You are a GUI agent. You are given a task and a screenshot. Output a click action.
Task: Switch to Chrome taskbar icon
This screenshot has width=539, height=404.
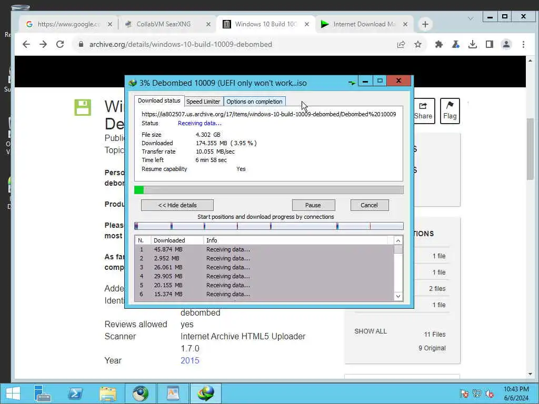coord(141,393)
